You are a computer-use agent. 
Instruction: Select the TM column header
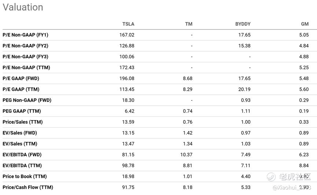click(189, 24)
